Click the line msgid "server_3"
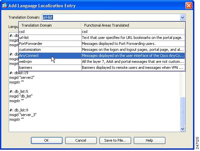Image resolution: width=200 pixels, height=151 pixels. coord(23,115)
